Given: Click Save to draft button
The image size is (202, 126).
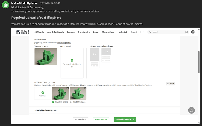Looking at the screenshot, I should [101, 120].
